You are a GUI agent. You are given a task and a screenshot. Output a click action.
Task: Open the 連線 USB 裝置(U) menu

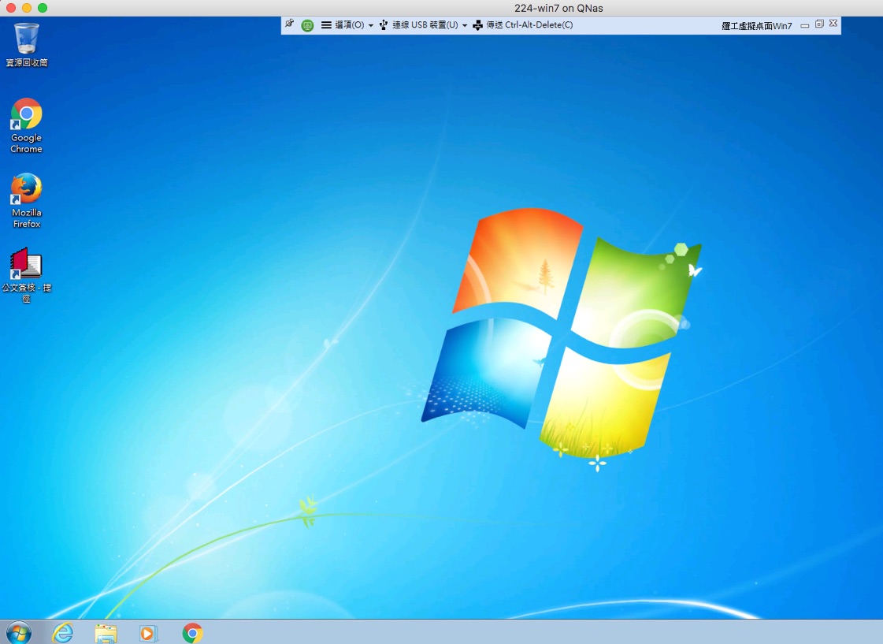tap(425, 25)
